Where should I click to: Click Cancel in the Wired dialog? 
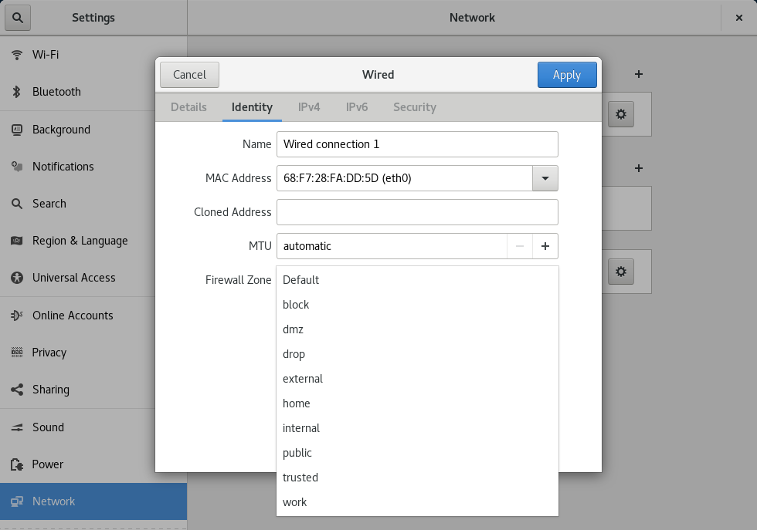pyautogui.click(x=189, y=75)
